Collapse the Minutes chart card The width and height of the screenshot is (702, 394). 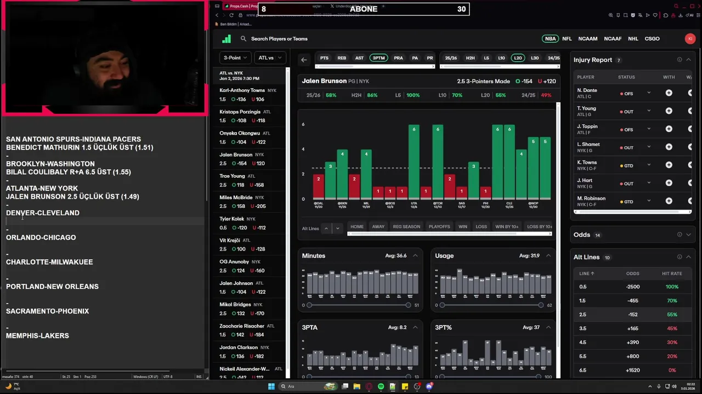pos(415,256)
